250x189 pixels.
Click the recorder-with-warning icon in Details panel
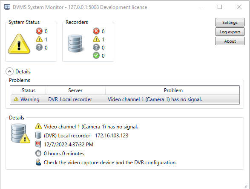20,134
